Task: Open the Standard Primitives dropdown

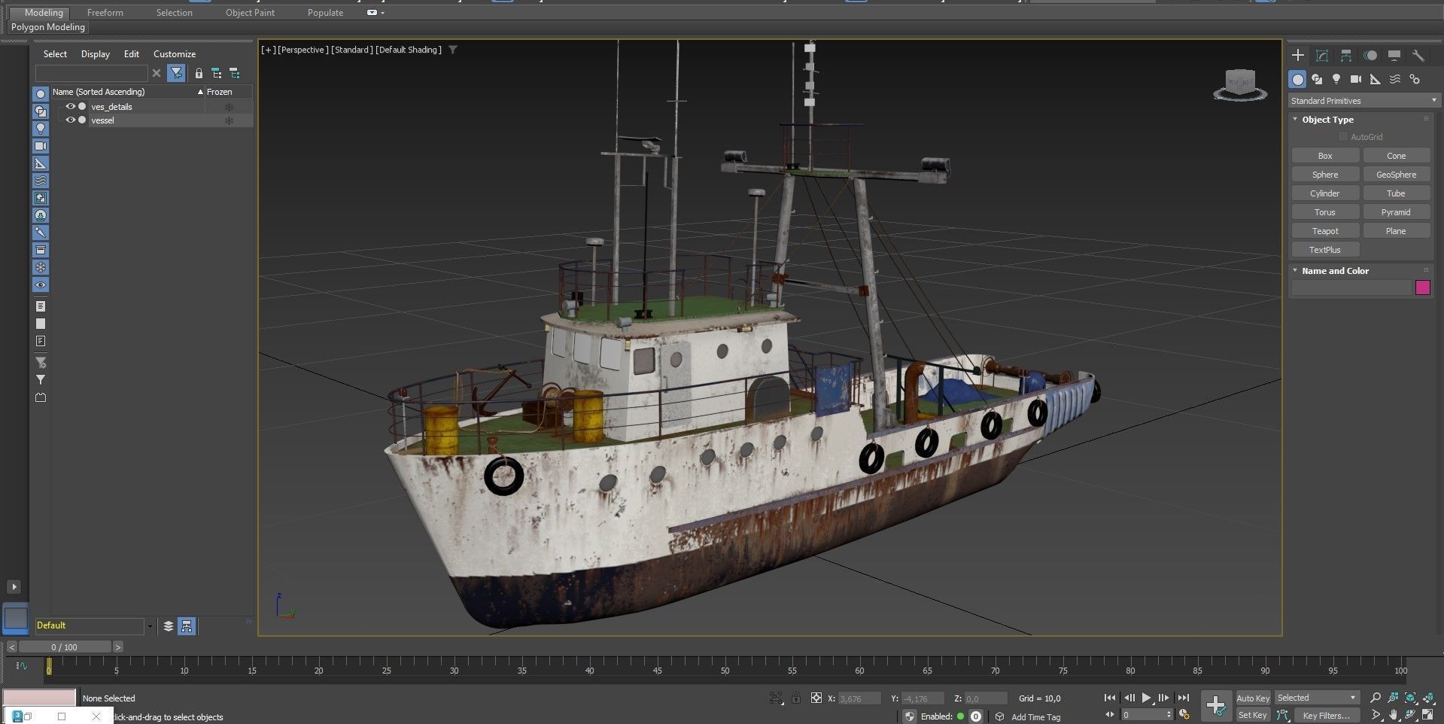Action: [1363, 100]
